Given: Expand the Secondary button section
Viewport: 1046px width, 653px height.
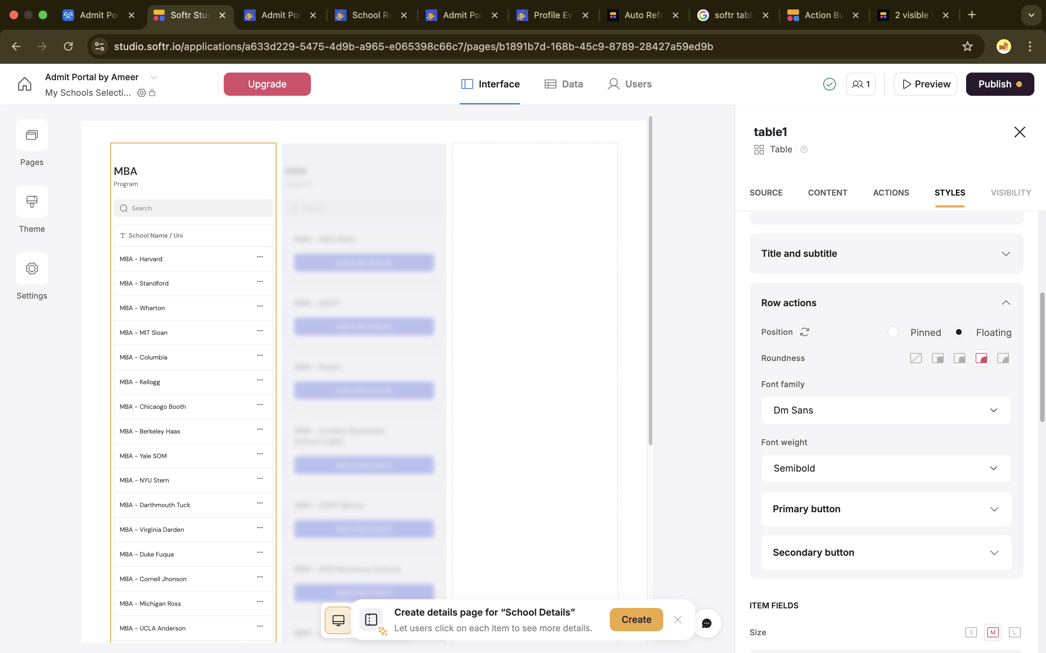Looking at the screenshot, I should (x=886, y=553).
